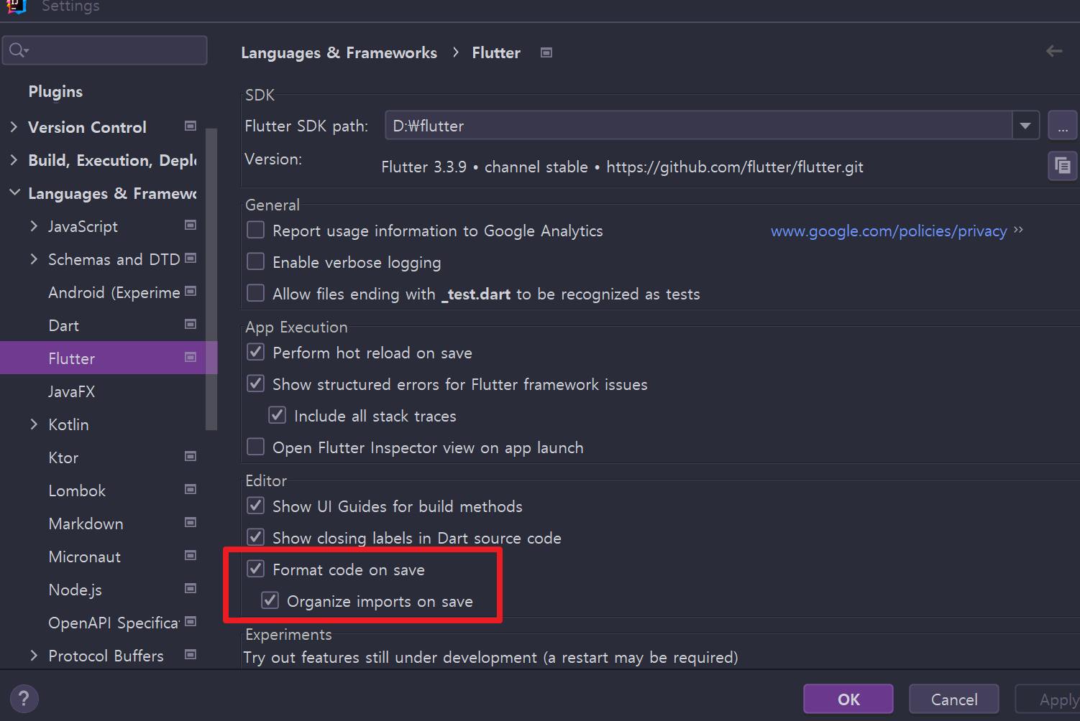
Task: Select Plugins in settings tree
Action: 55,92
